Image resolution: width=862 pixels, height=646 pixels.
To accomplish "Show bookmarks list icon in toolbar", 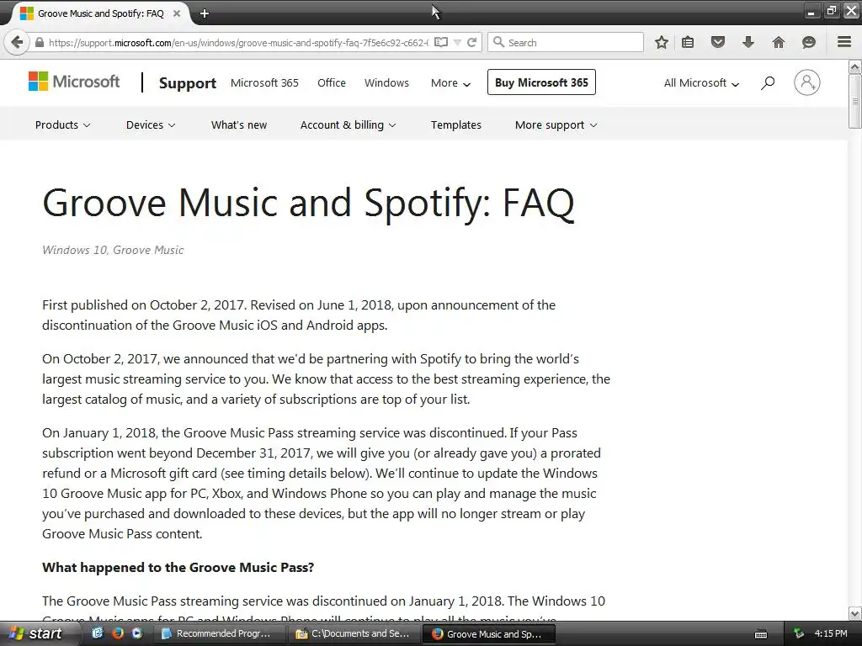I will point(688,42).
